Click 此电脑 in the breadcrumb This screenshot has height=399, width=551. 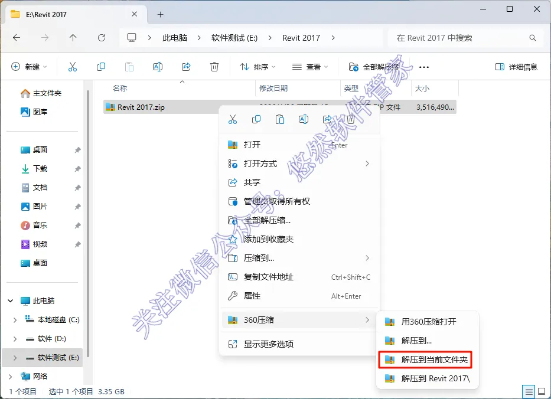(175, 38)
